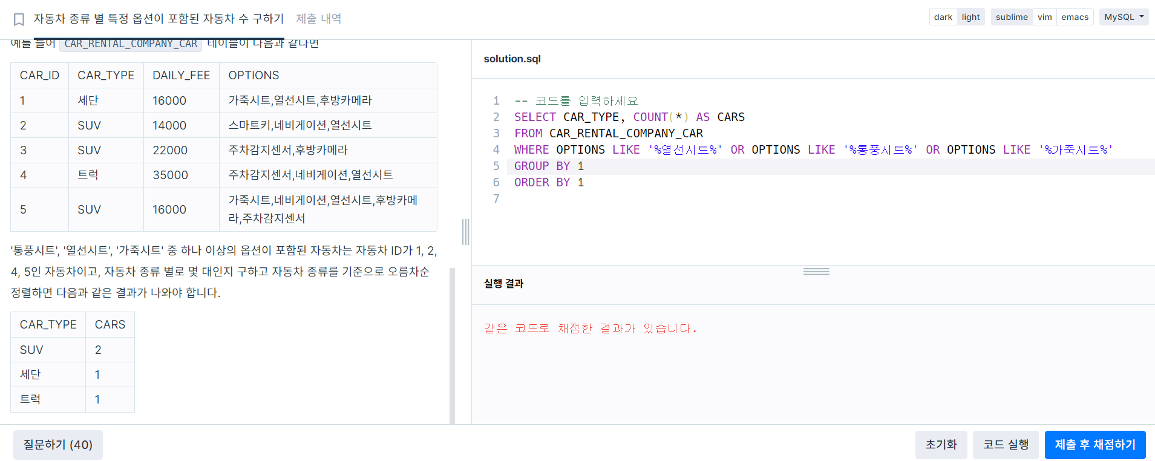Click the SELECT CAR_TYPE code line
Viewport: 1155px width, 461px height.
pyautogui.click(x=629, y=117)
